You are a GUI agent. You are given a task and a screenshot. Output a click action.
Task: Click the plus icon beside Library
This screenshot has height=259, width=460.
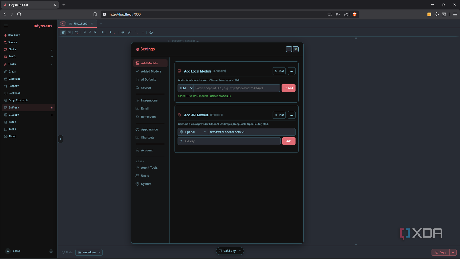(52, 115)
